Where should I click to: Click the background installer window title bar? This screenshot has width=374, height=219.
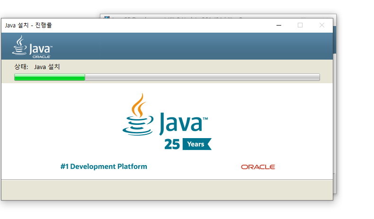click(x=218, y=16)
